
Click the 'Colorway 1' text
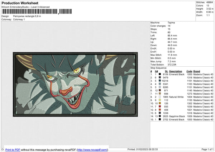pos(19,19)
